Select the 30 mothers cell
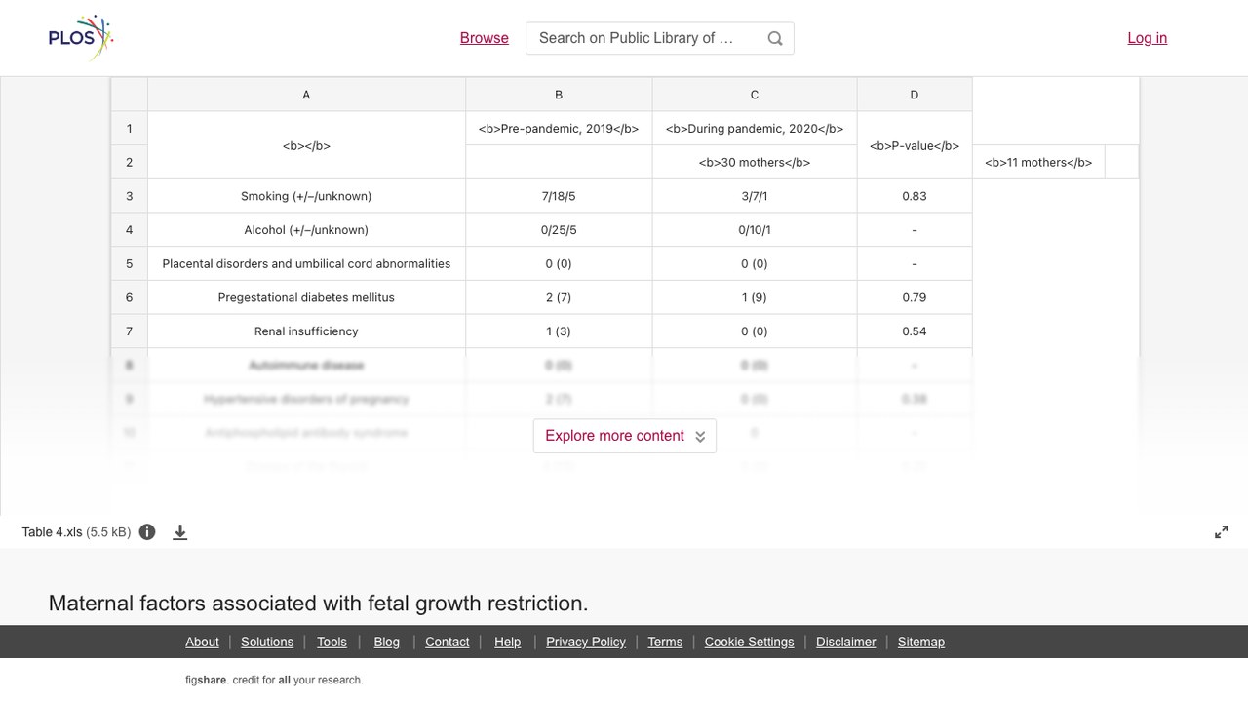Viewport: 1248px width, 702px height. [x=755, y=162]
